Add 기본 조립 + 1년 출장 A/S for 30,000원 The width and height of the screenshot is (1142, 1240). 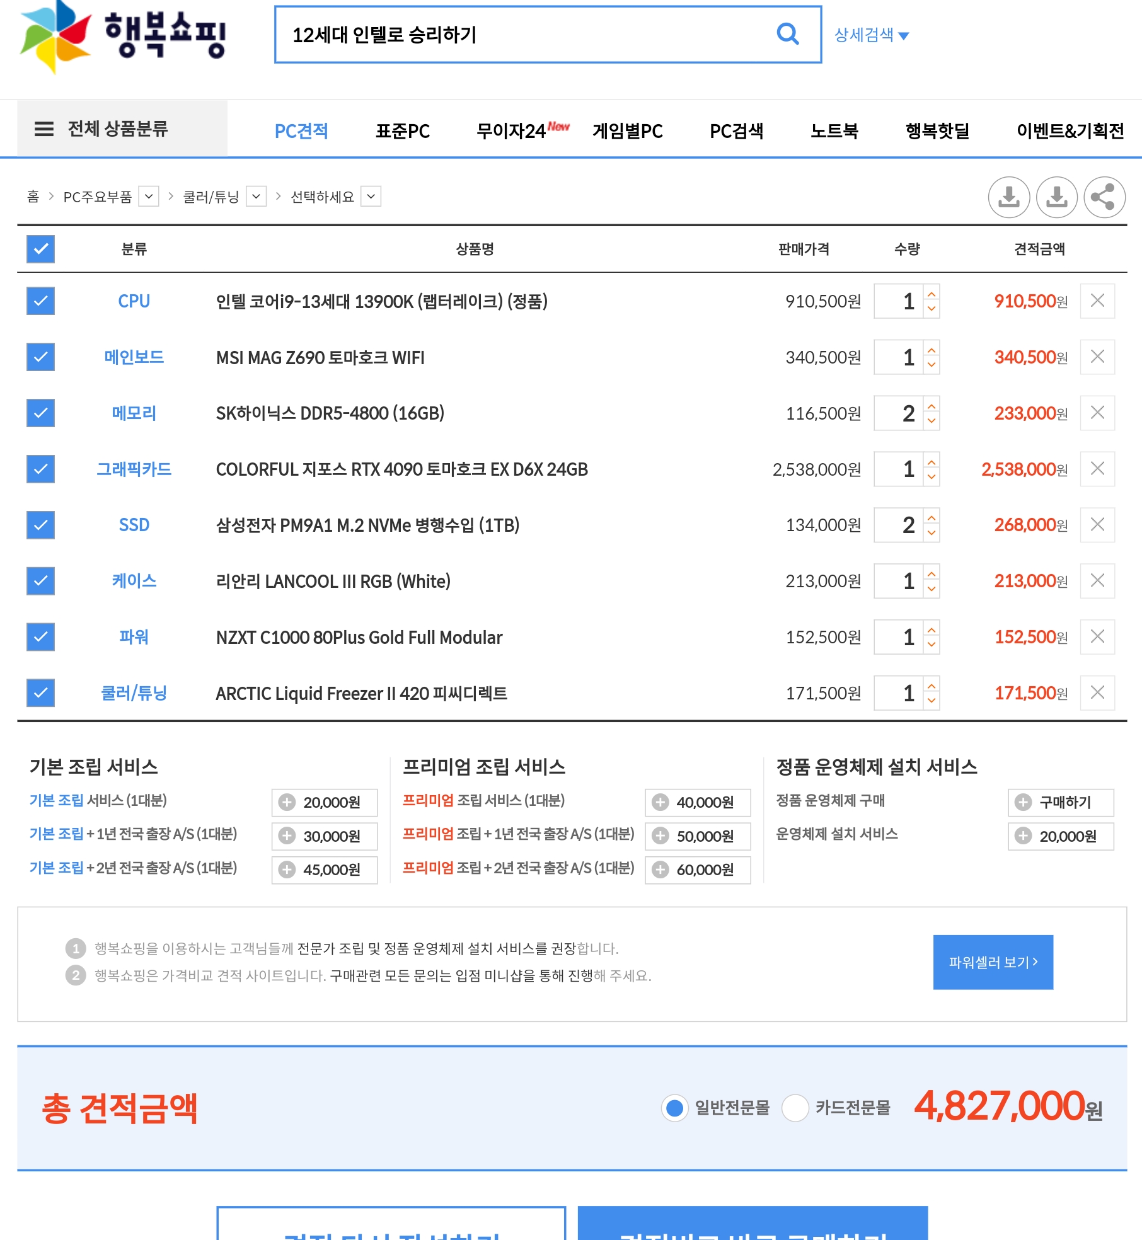pos(325,836)
